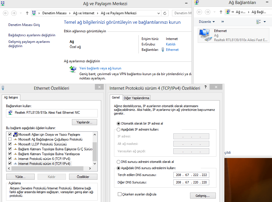Click Diğer DNS Sunucusu field
Image resolution: width=272 pixels, height=202 pixels.
point(191,182)
